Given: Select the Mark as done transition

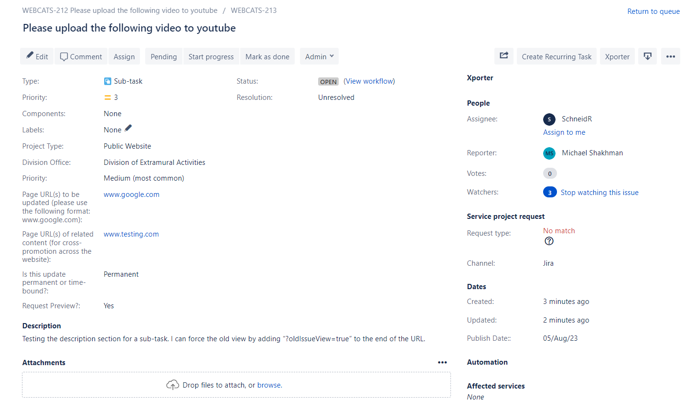Looking at the screenshot, I should (x=267, y=56).
